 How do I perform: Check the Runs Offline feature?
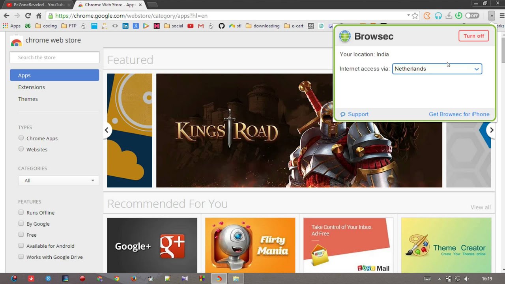(x=21, y=212)
